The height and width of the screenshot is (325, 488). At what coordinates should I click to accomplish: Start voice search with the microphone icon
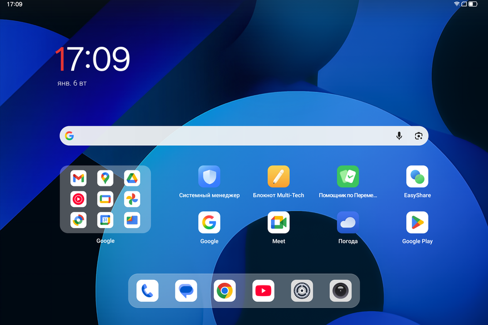399,136
